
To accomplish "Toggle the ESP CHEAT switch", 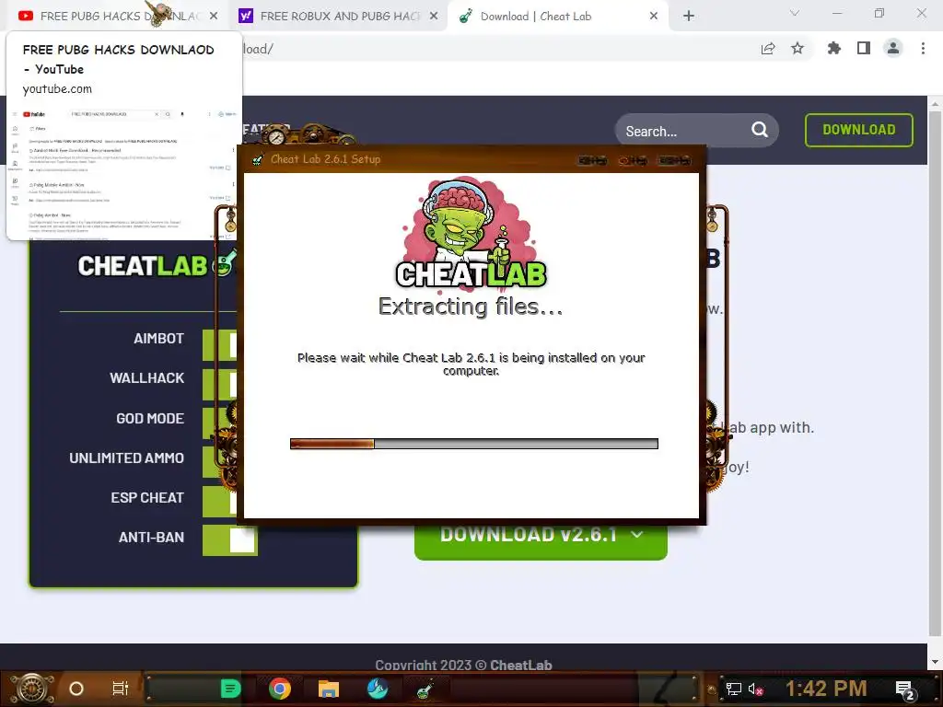I will tap(220, 502).
